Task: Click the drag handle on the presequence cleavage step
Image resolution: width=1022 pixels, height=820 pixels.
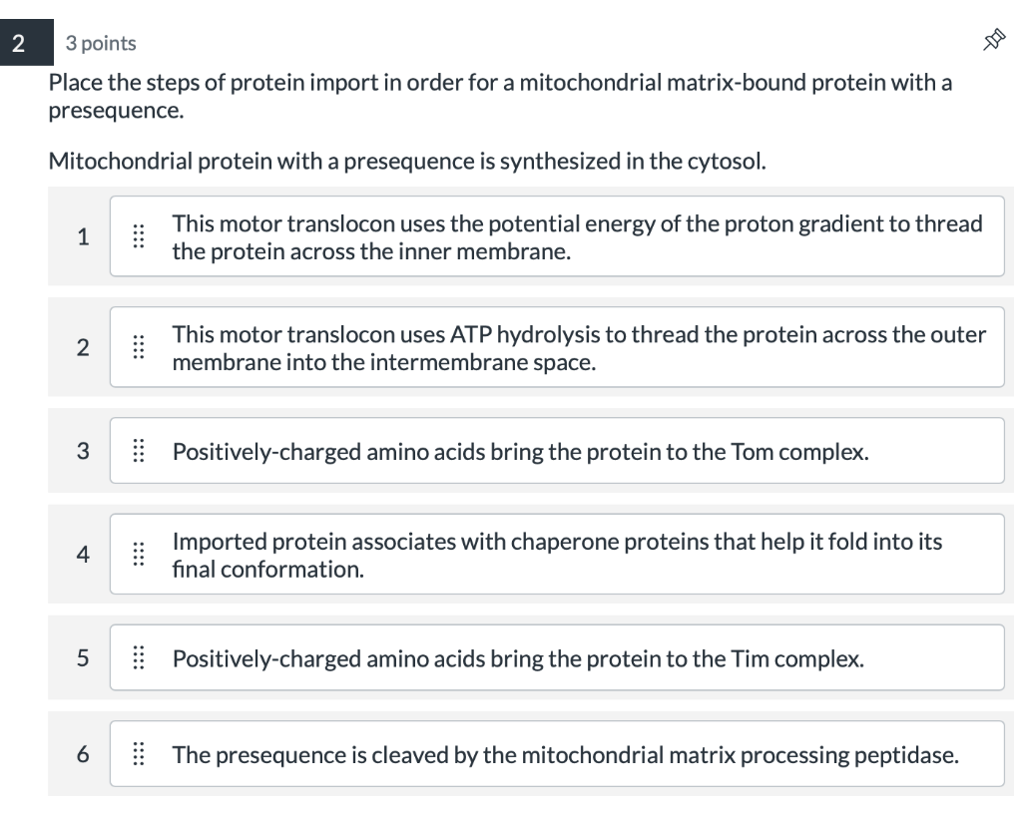Action: (140, 754)
